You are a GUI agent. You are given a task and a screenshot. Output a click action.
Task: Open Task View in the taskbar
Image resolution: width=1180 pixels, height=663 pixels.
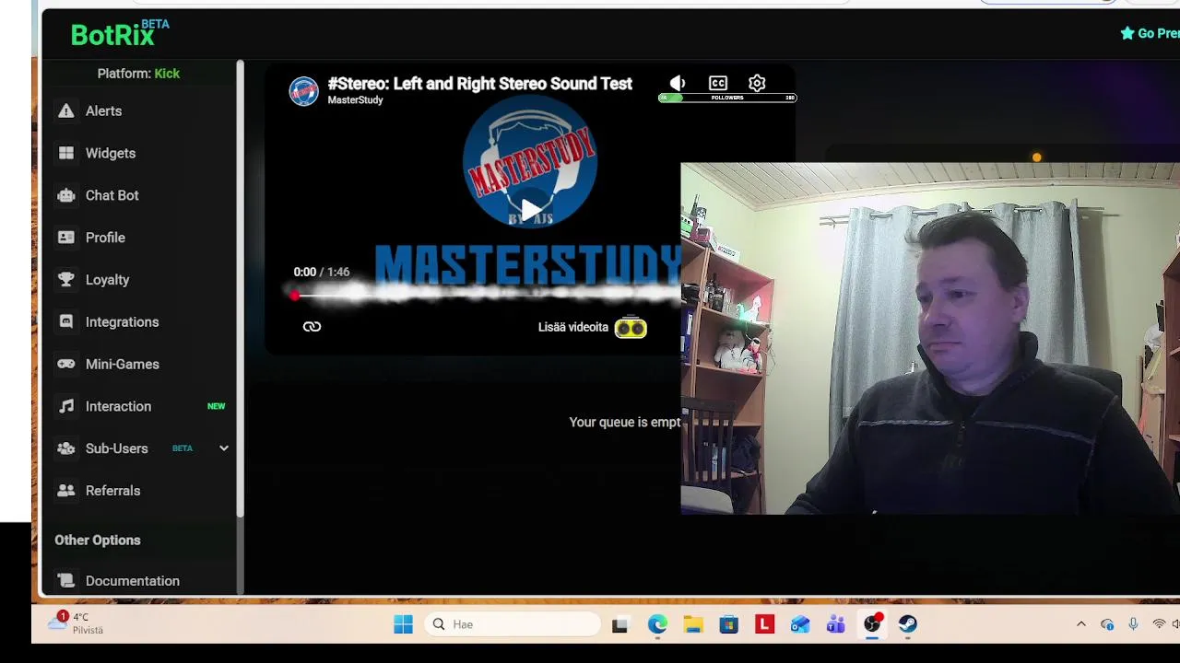pos(619,624)
